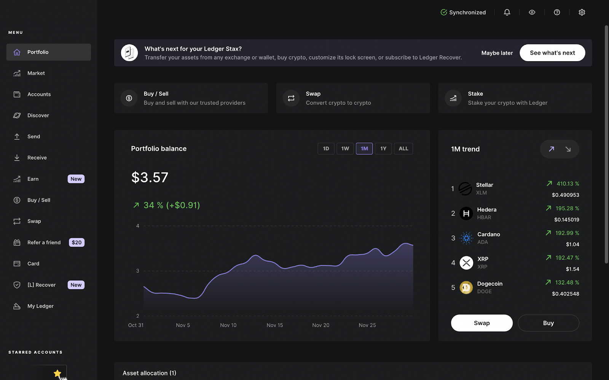Select the Buy / Sell dollar icon in sidebar
609x380 pixels.
[x=17, y=200]
